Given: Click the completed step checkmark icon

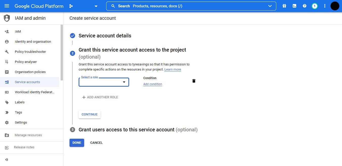Looking at the screenshot, I should (73, 36).
